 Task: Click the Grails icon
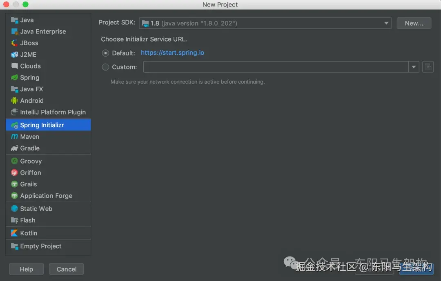tap(14, 184)
